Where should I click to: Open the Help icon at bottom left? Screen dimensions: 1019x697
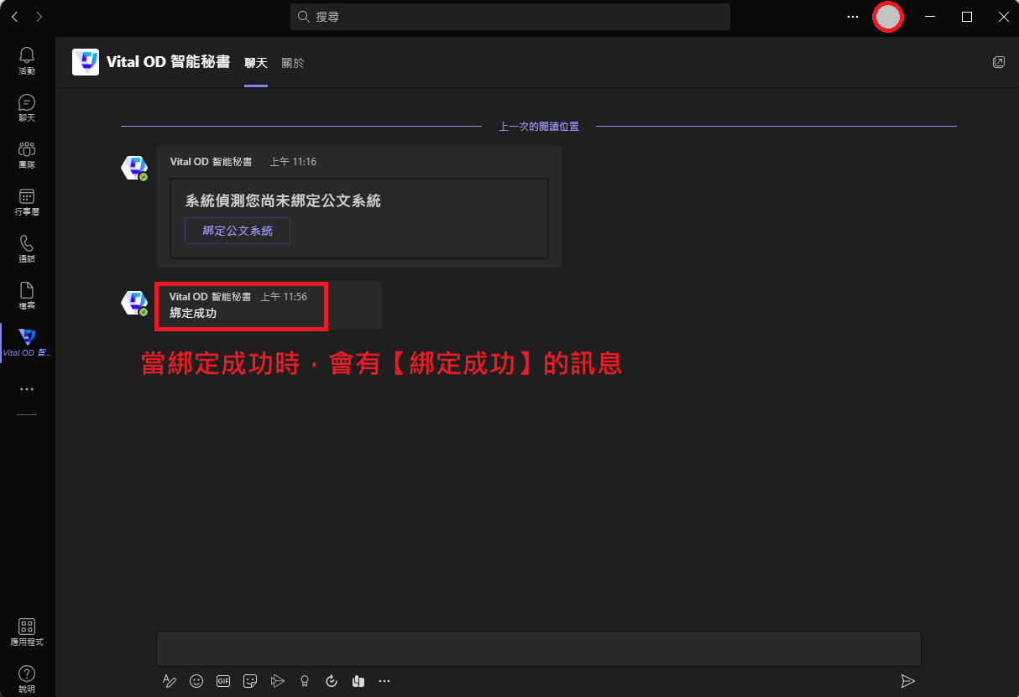(x=27, y=679)
